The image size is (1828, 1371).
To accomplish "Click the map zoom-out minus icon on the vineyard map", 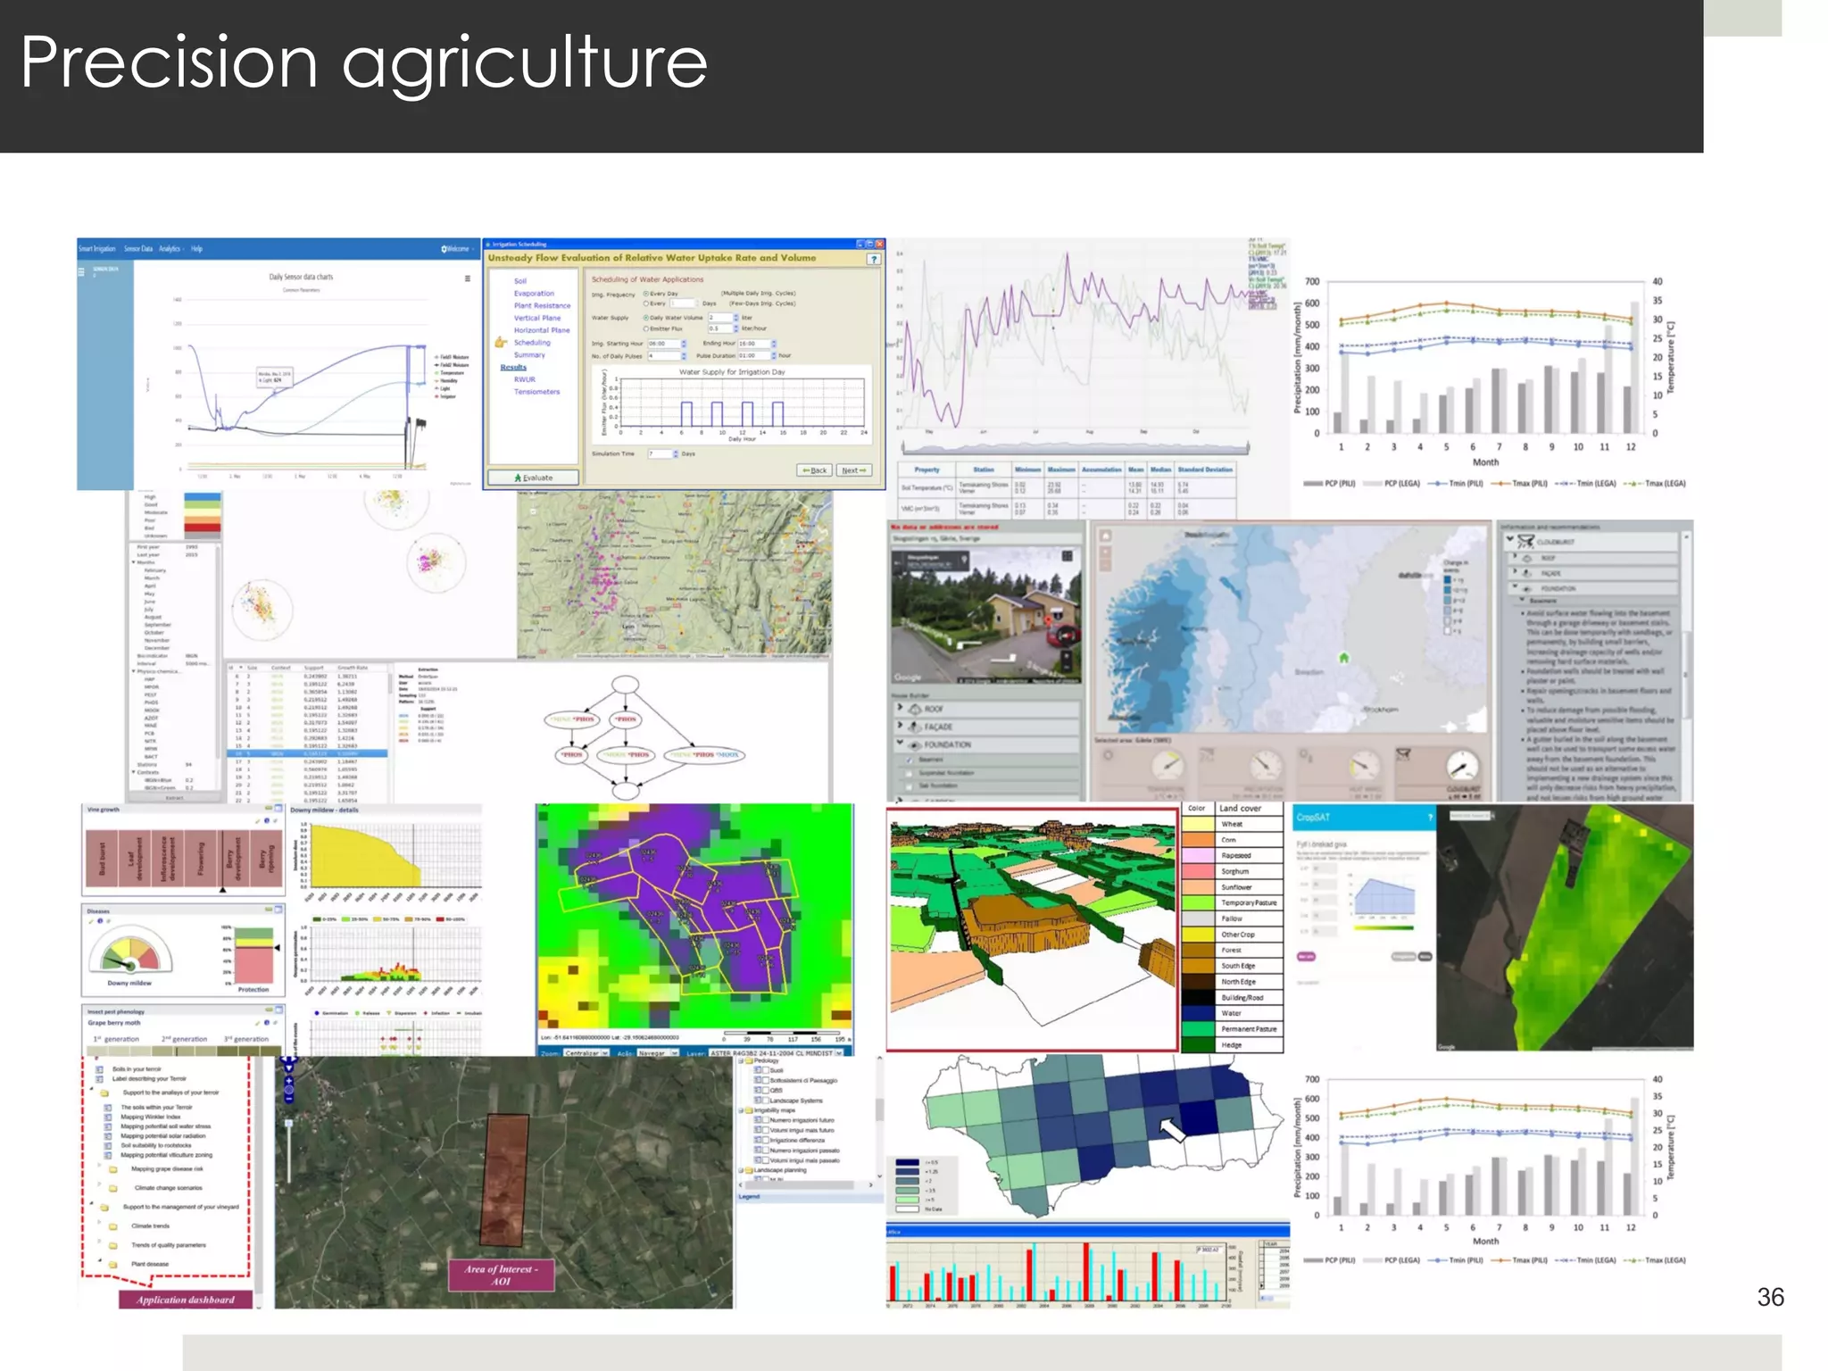I will pyautogui.click(x=288, y=1098).
